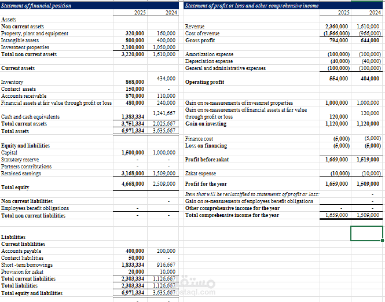This screenshot has width=385, height=302.
Task: Click 1,659,000 in the Profit for the year row
Action: (336, 184)
